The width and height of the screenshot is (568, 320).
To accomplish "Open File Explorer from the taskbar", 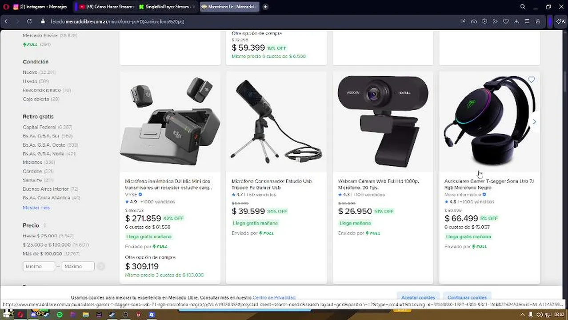I will pos(85,315).
